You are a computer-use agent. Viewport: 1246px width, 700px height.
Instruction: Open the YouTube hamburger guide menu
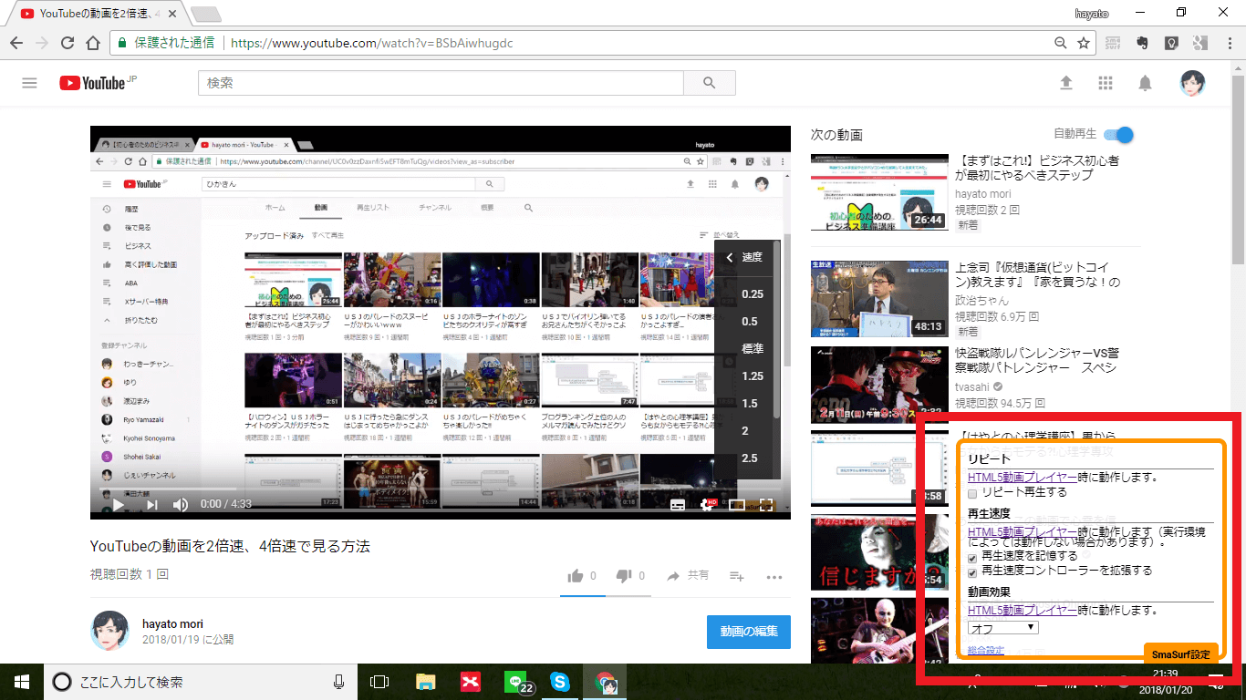tap(29, 83)
